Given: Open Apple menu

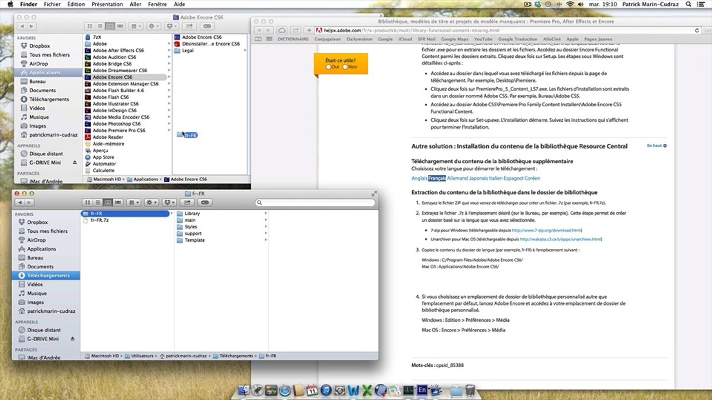Looking at the screenshot, I should 10,4.
